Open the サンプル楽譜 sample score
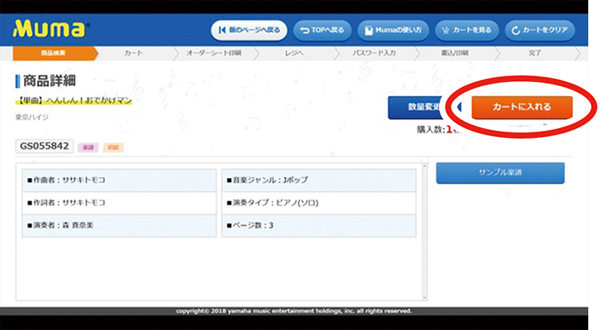This screenshot has width=604, height=330. tap(500, 173)
